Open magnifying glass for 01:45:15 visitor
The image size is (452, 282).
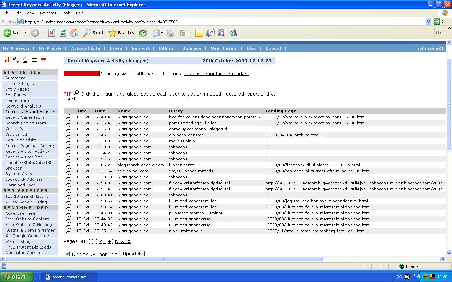[69, 135]
